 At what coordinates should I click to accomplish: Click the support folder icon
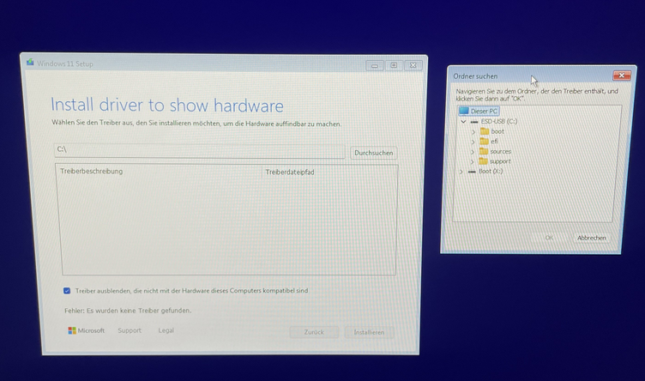point(484,161)
